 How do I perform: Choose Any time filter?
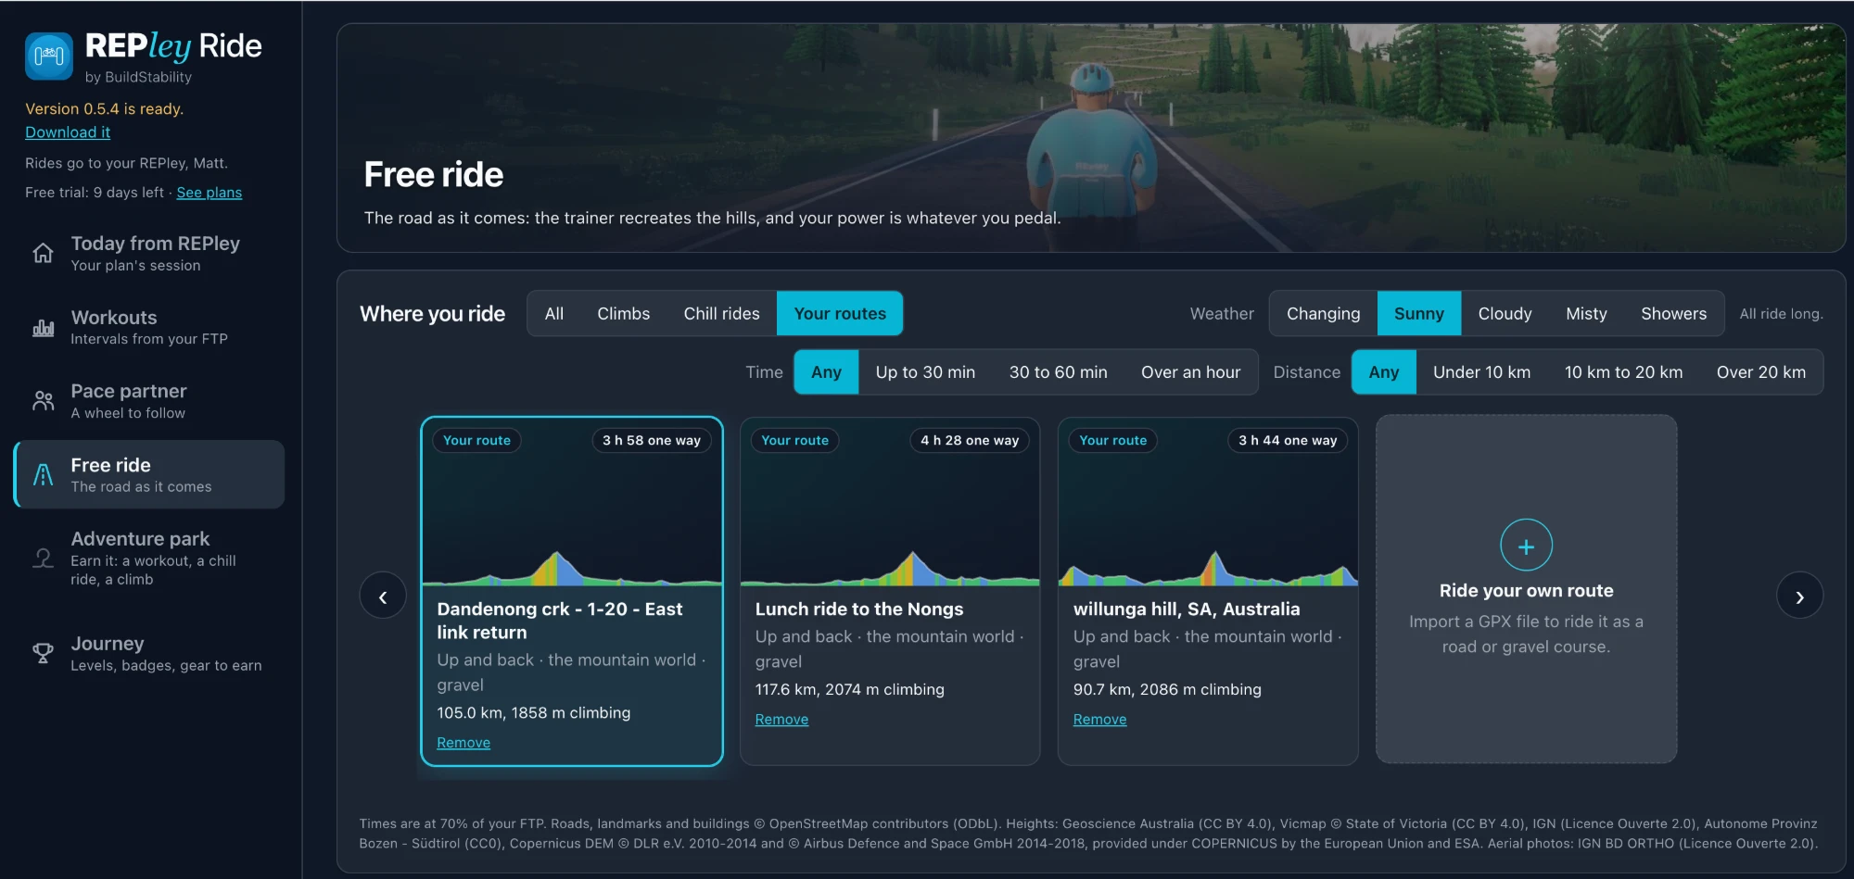(826, 372)
